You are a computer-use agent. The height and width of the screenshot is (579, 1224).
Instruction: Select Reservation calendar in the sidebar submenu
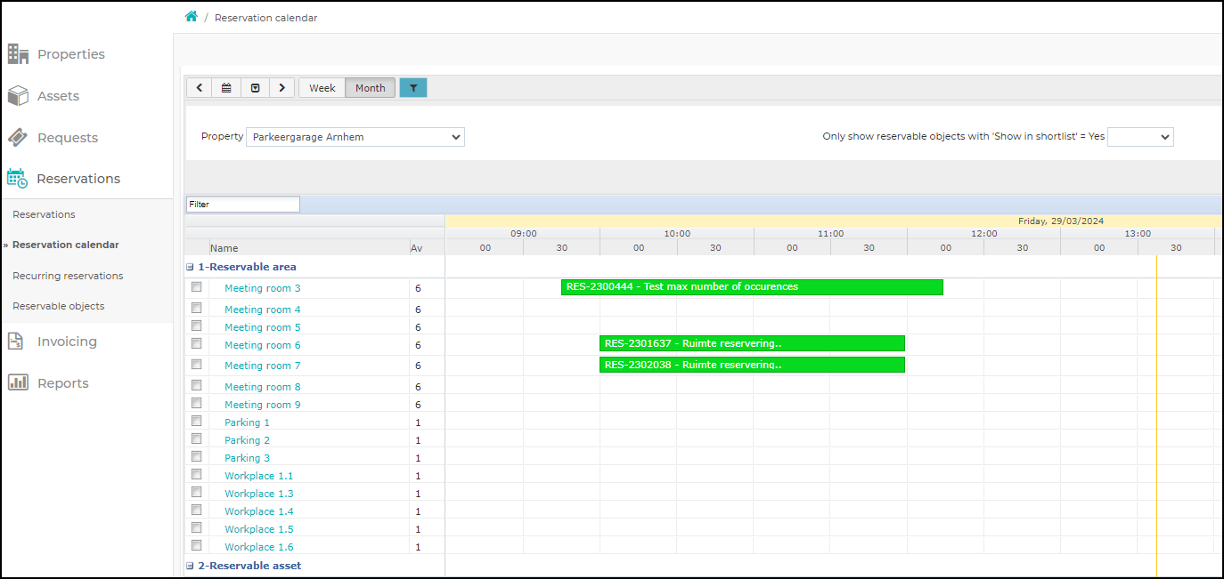pos(66,245)
